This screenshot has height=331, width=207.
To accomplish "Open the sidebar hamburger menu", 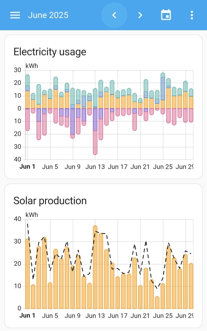I will (15, 15).
